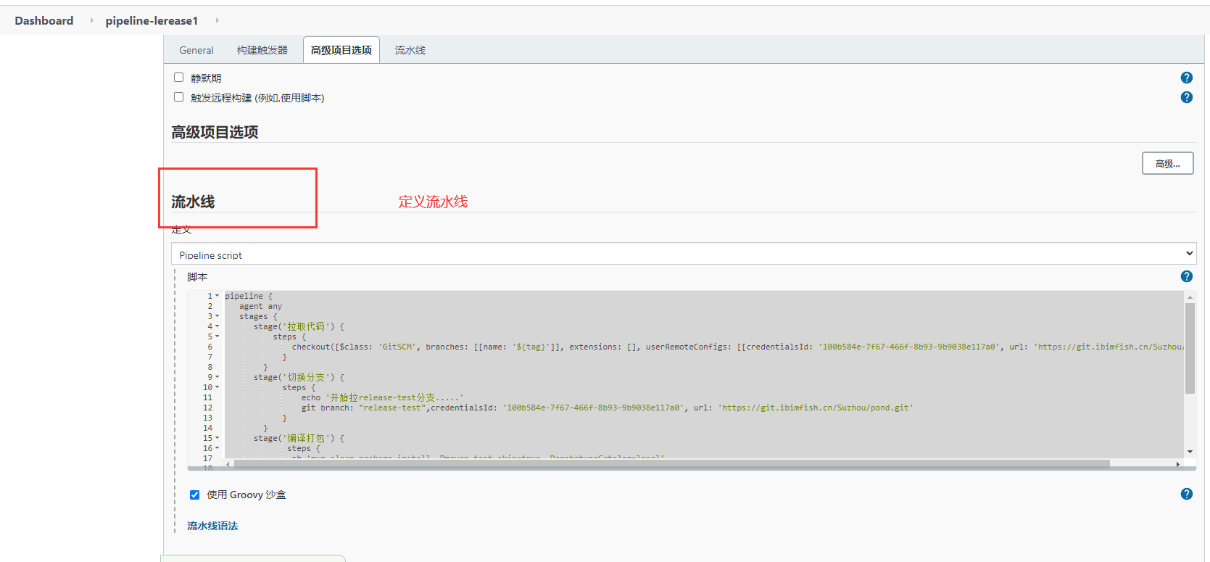This screenshot has height=562, width=1210.
Task: Open the 流水线语法 link
Action: click(x=212, y=526)
